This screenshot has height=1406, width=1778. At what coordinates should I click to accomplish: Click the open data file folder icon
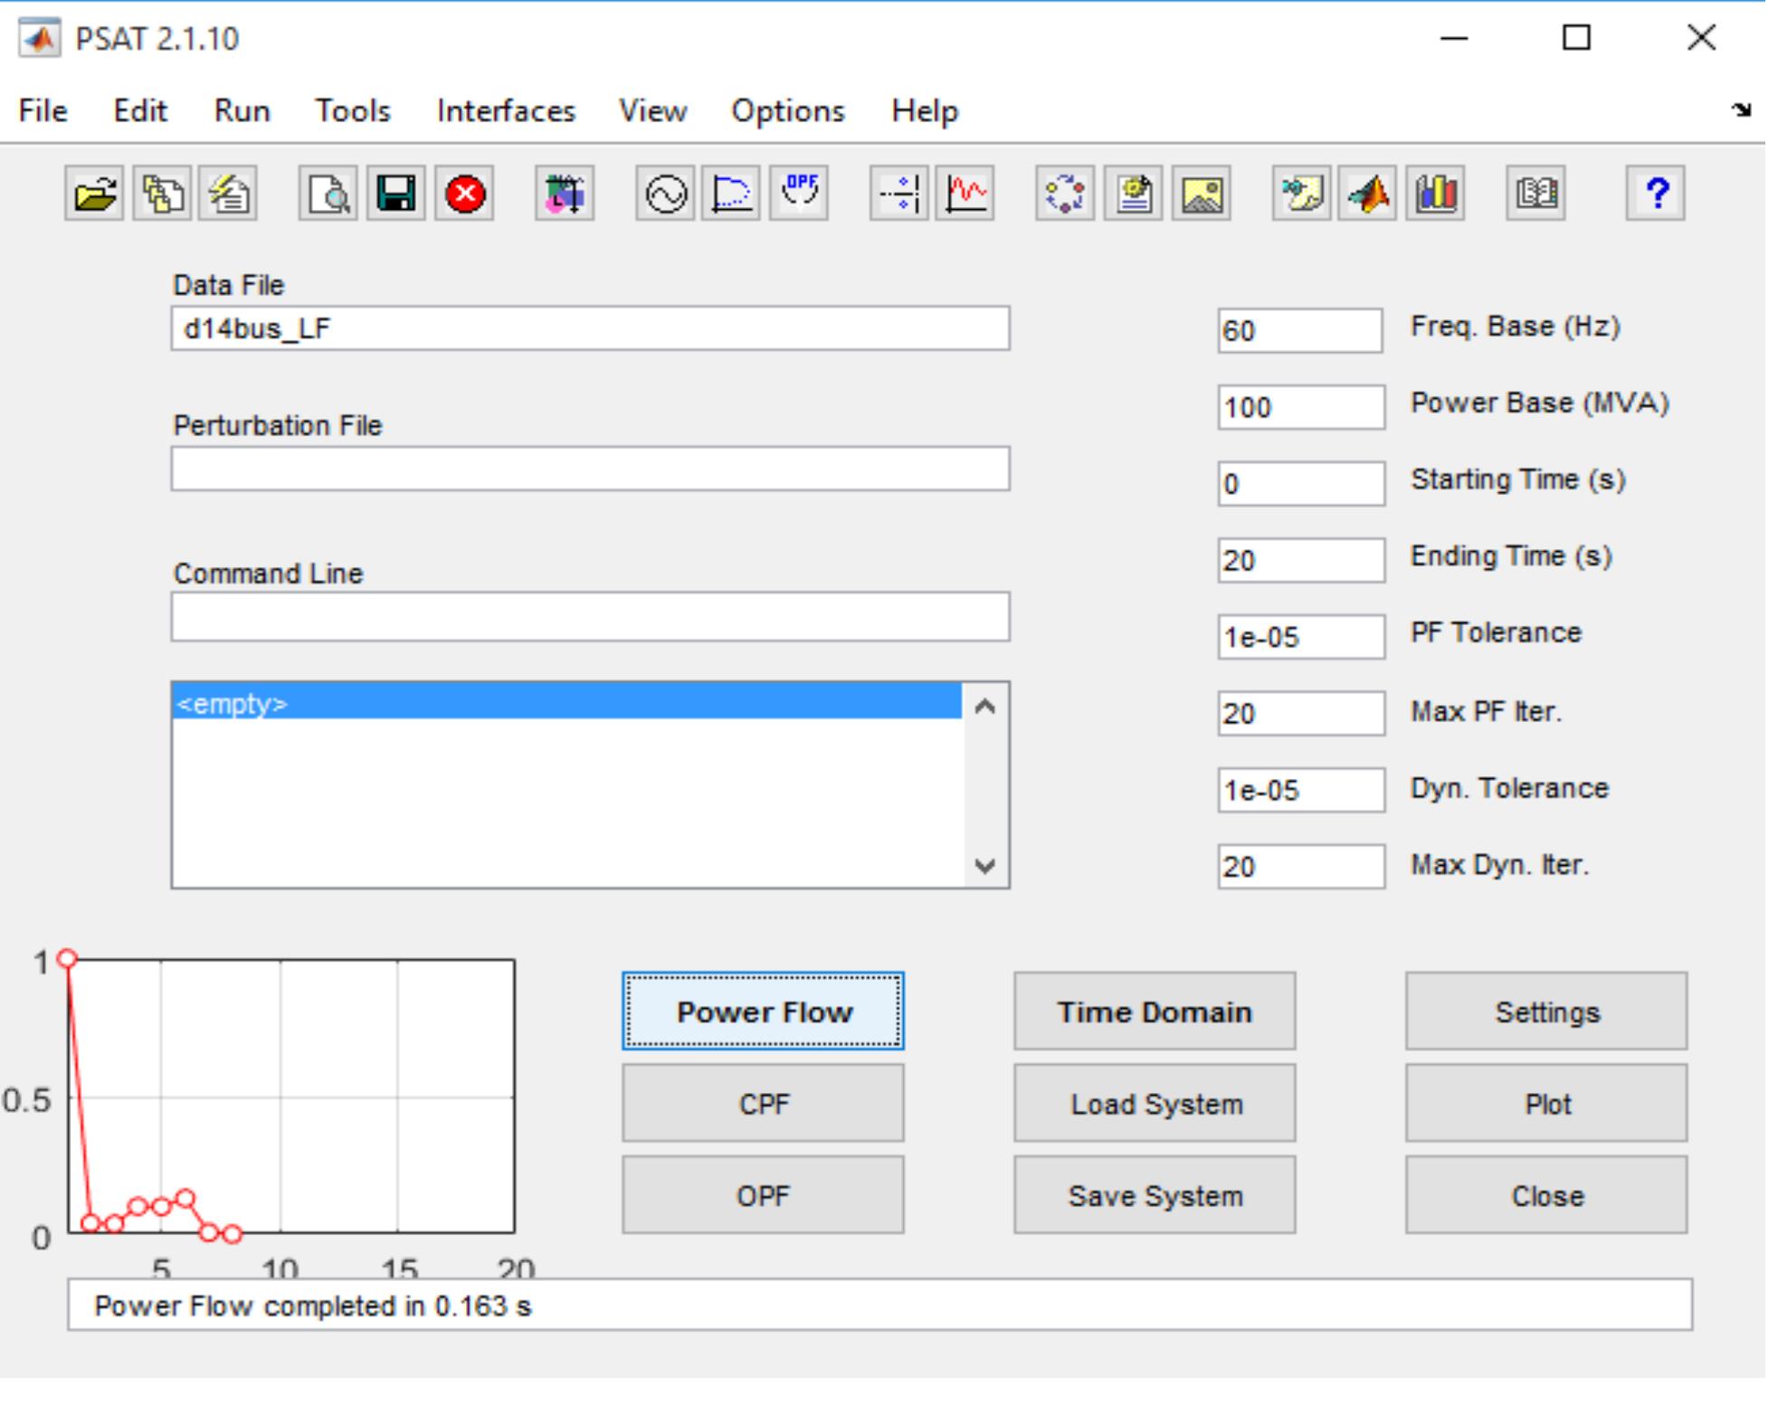tap(94, 194)
